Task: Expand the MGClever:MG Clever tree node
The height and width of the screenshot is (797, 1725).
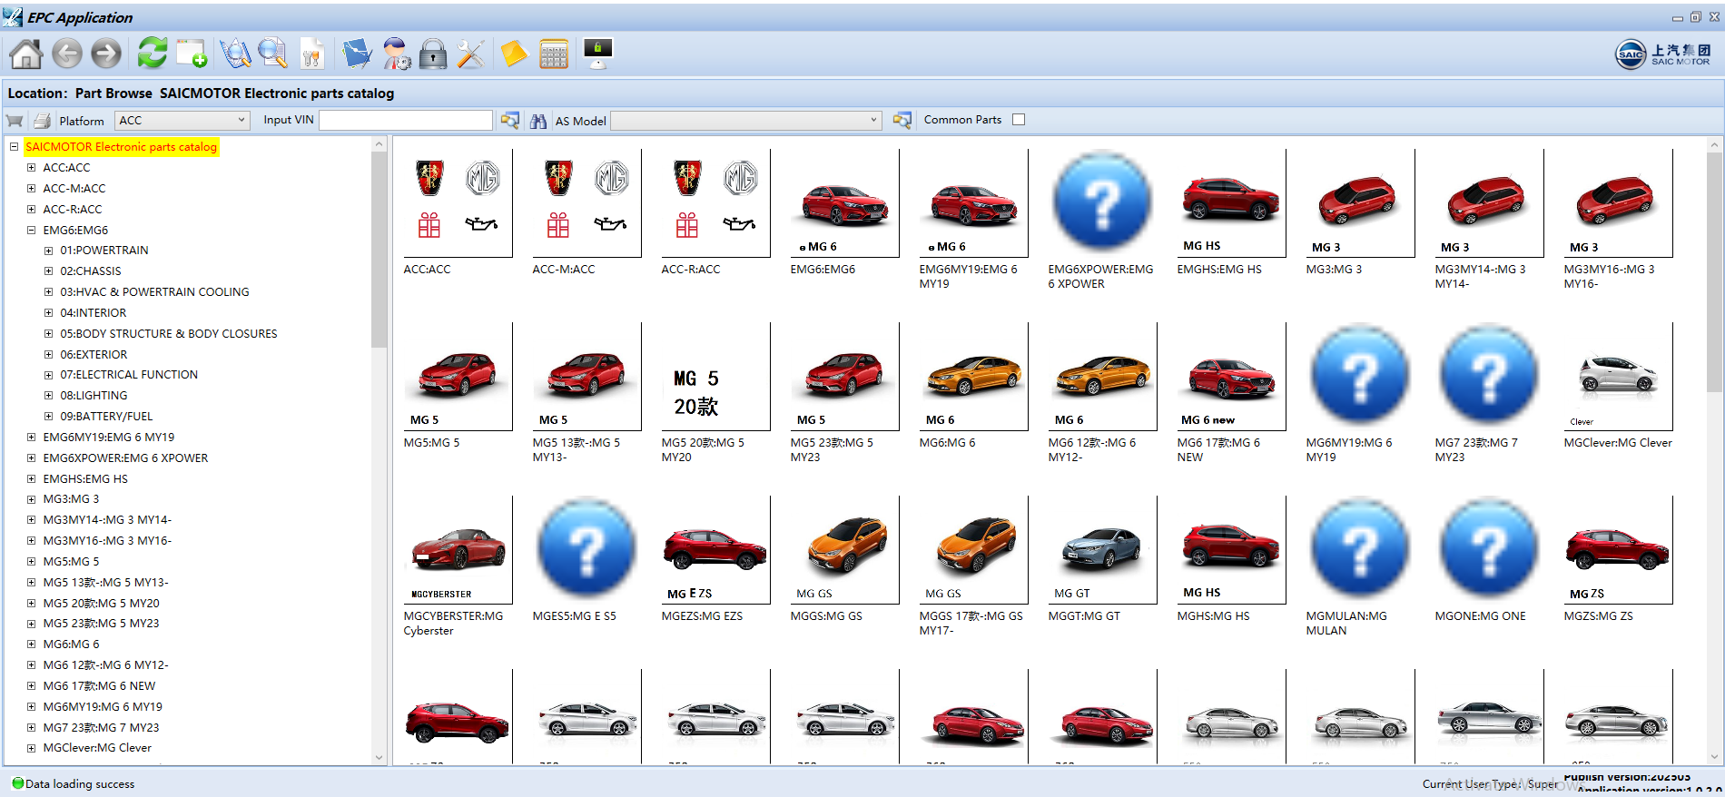Action: pyautogui.click(x=32, y=748)
